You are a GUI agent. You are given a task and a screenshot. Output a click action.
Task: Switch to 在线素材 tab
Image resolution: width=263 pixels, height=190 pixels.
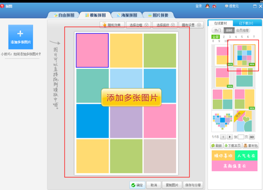220,23
